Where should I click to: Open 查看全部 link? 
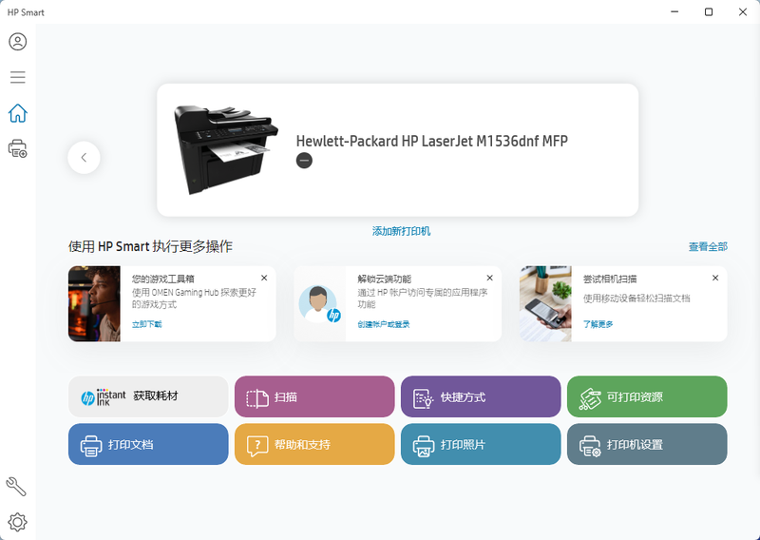(708, 247)
